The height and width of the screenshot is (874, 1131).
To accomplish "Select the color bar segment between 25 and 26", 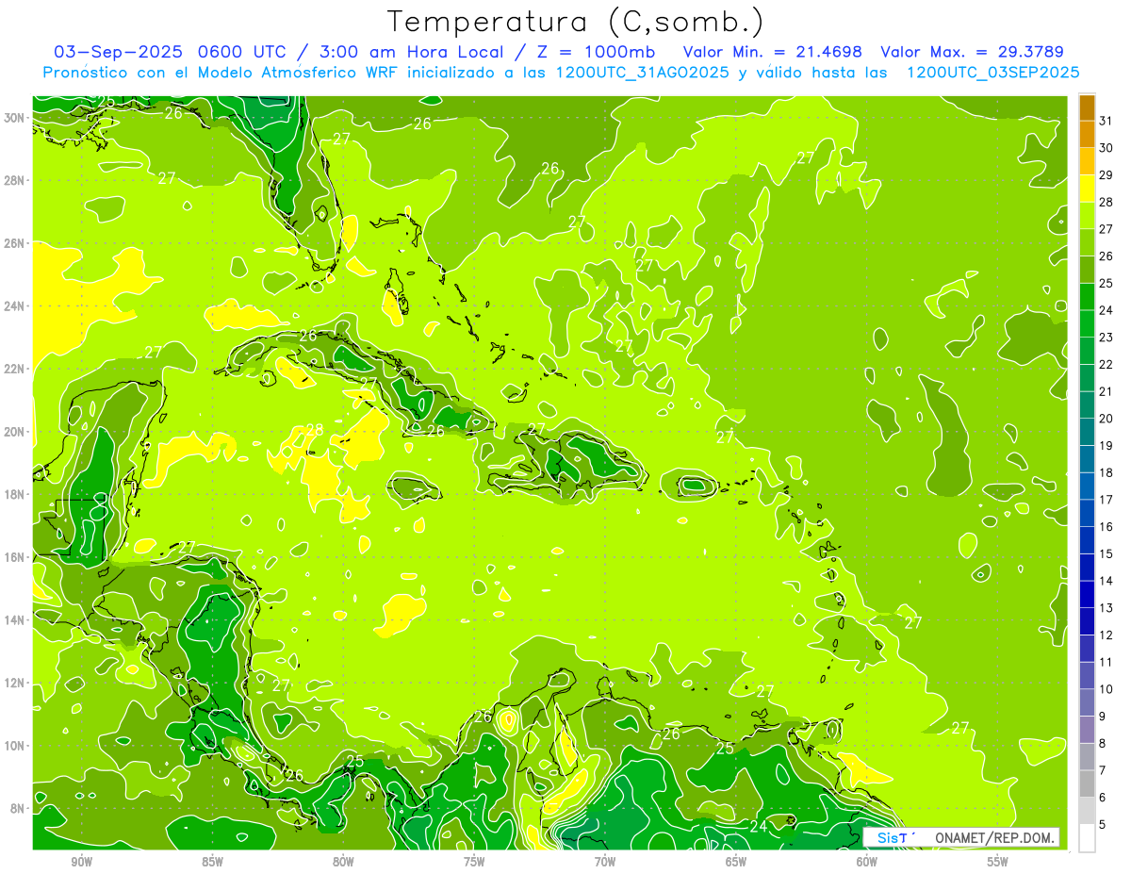I will pyautogui.click(x=1087, y=270).
